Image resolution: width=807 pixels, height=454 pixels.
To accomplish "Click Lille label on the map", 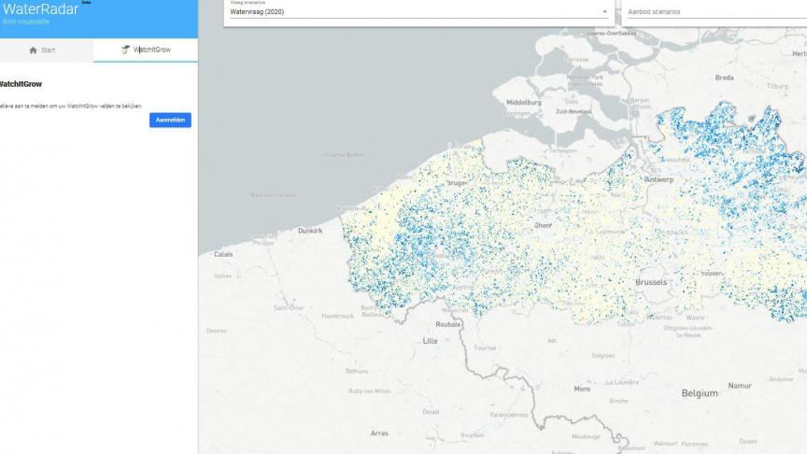I will [430, 341].
